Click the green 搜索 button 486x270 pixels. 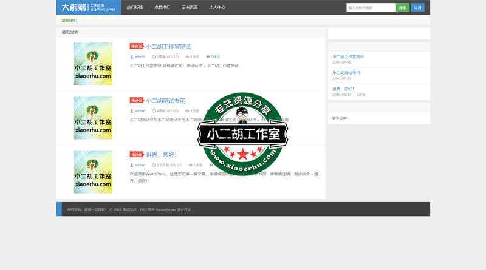[403, 7]
